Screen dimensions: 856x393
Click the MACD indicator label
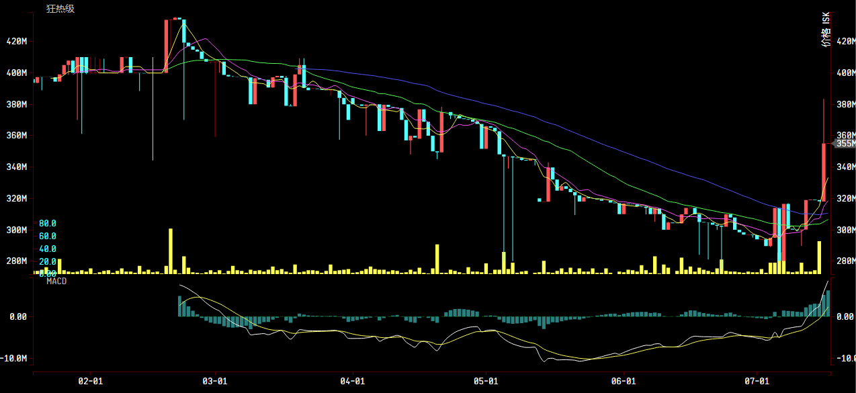[56, 281]
